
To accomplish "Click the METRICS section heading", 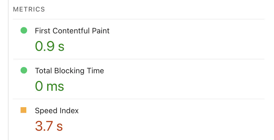I will pos(29,9).
